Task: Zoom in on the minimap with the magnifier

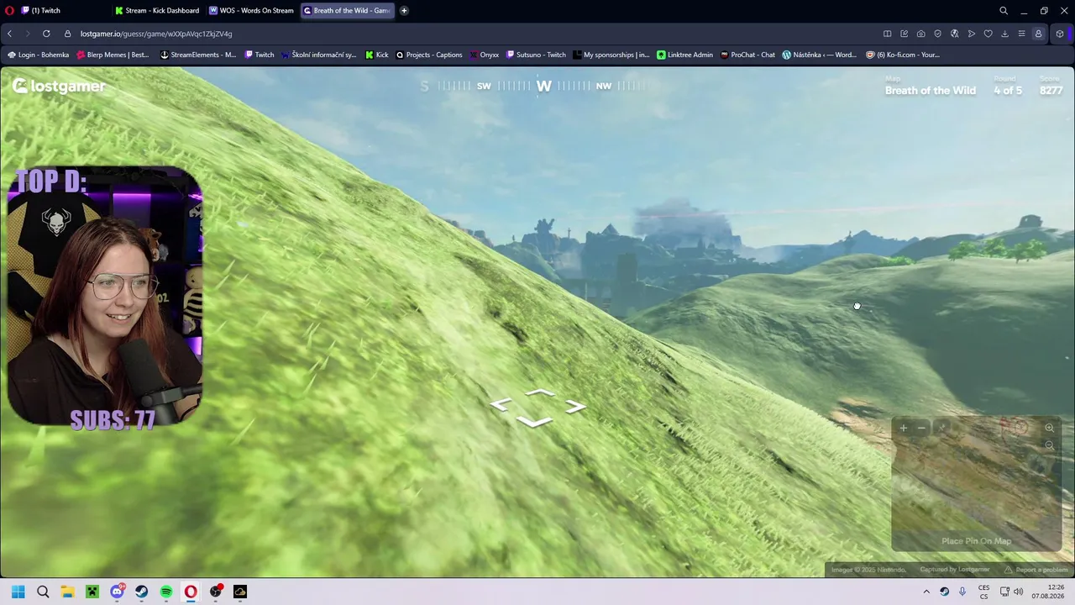Action: [x=1049, y=429]
